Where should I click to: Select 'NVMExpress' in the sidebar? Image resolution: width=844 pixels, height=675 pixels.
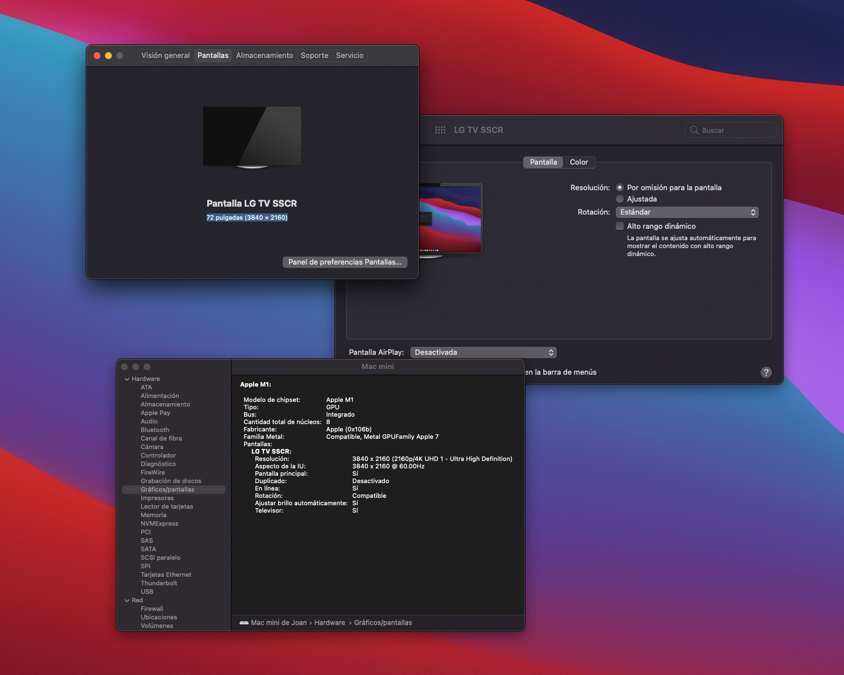(159, 523)
